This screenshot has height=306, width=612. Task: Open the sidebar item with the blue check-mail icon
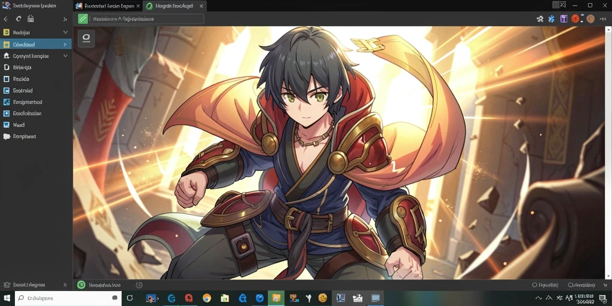36,125
